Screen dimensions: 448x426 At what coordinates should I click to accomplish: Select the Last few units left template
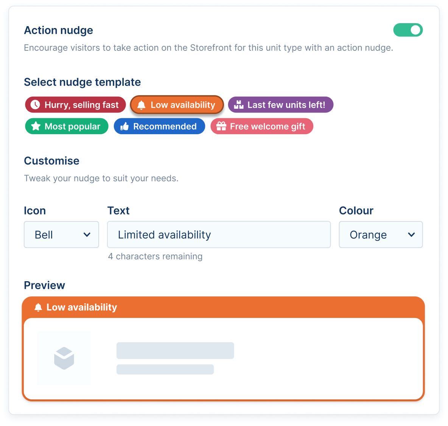pyautogui.click(x=280, y=105)
